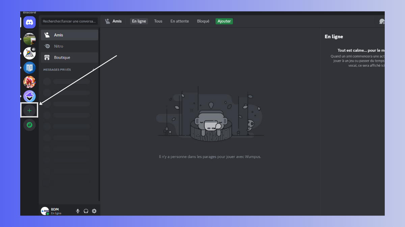The image size is (405, 227).
Task: Switch to the Tous tab
Action: point(158,21)
